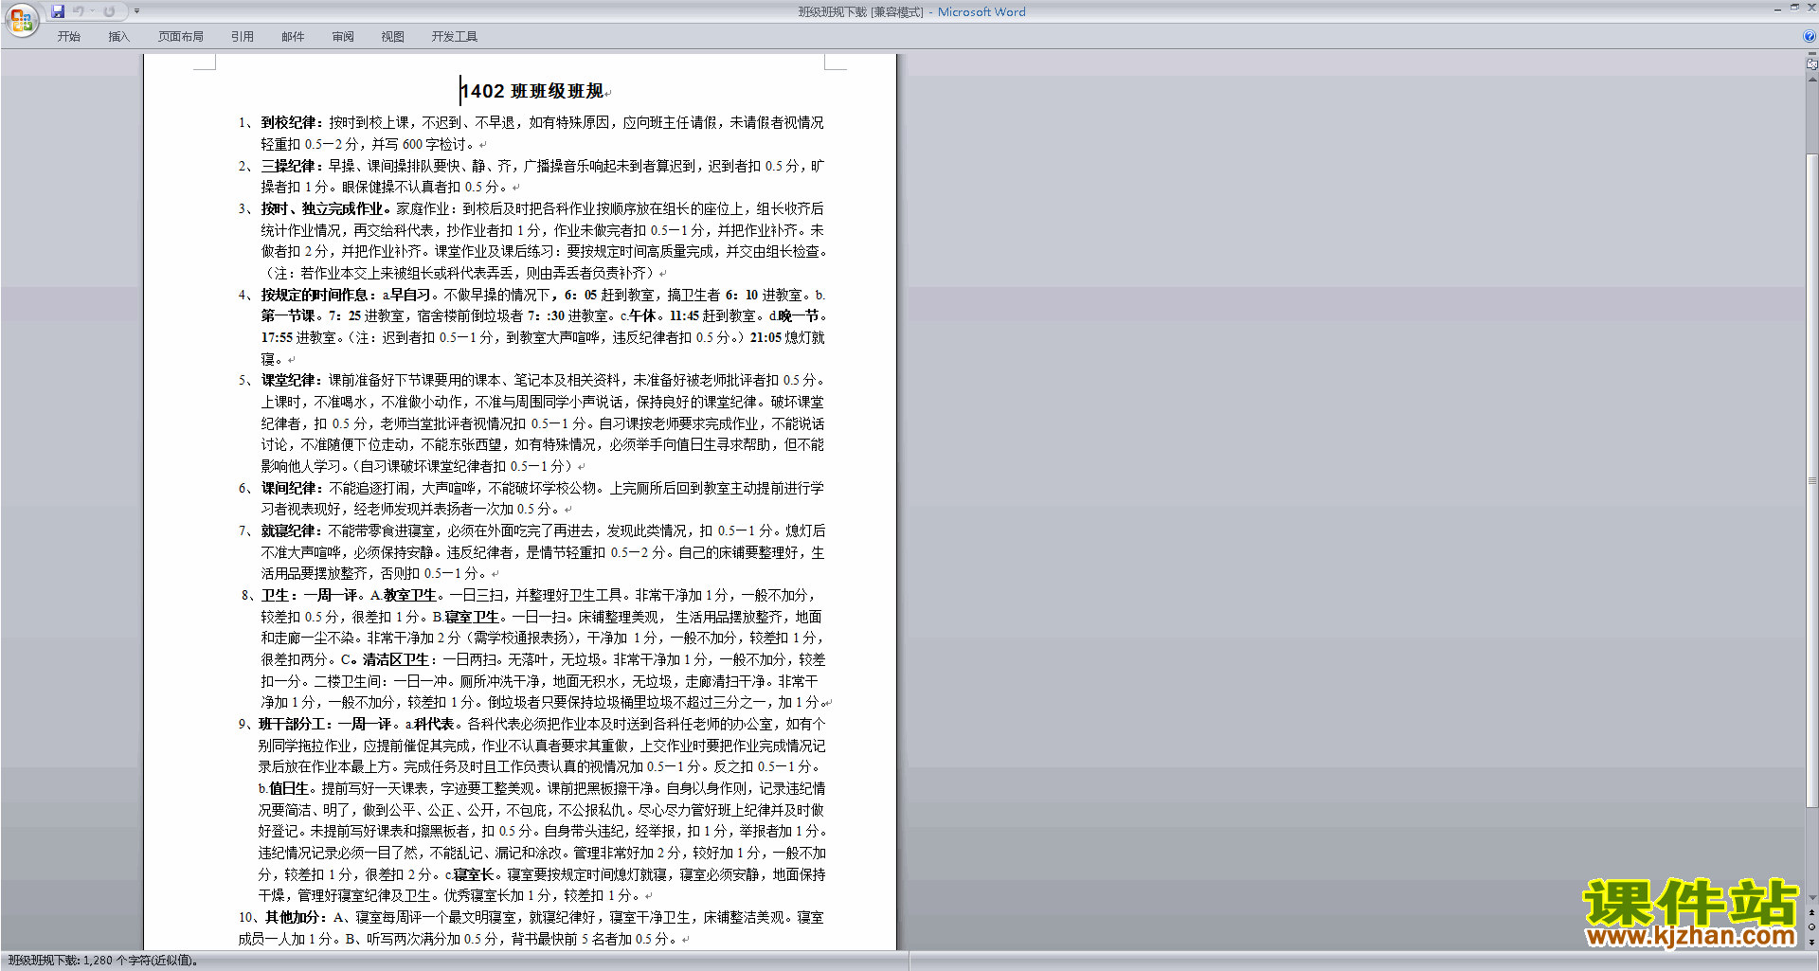Viewport: 1819px width, 971px height.
Task: Restore down the Word window
Action: [1794, 8]
